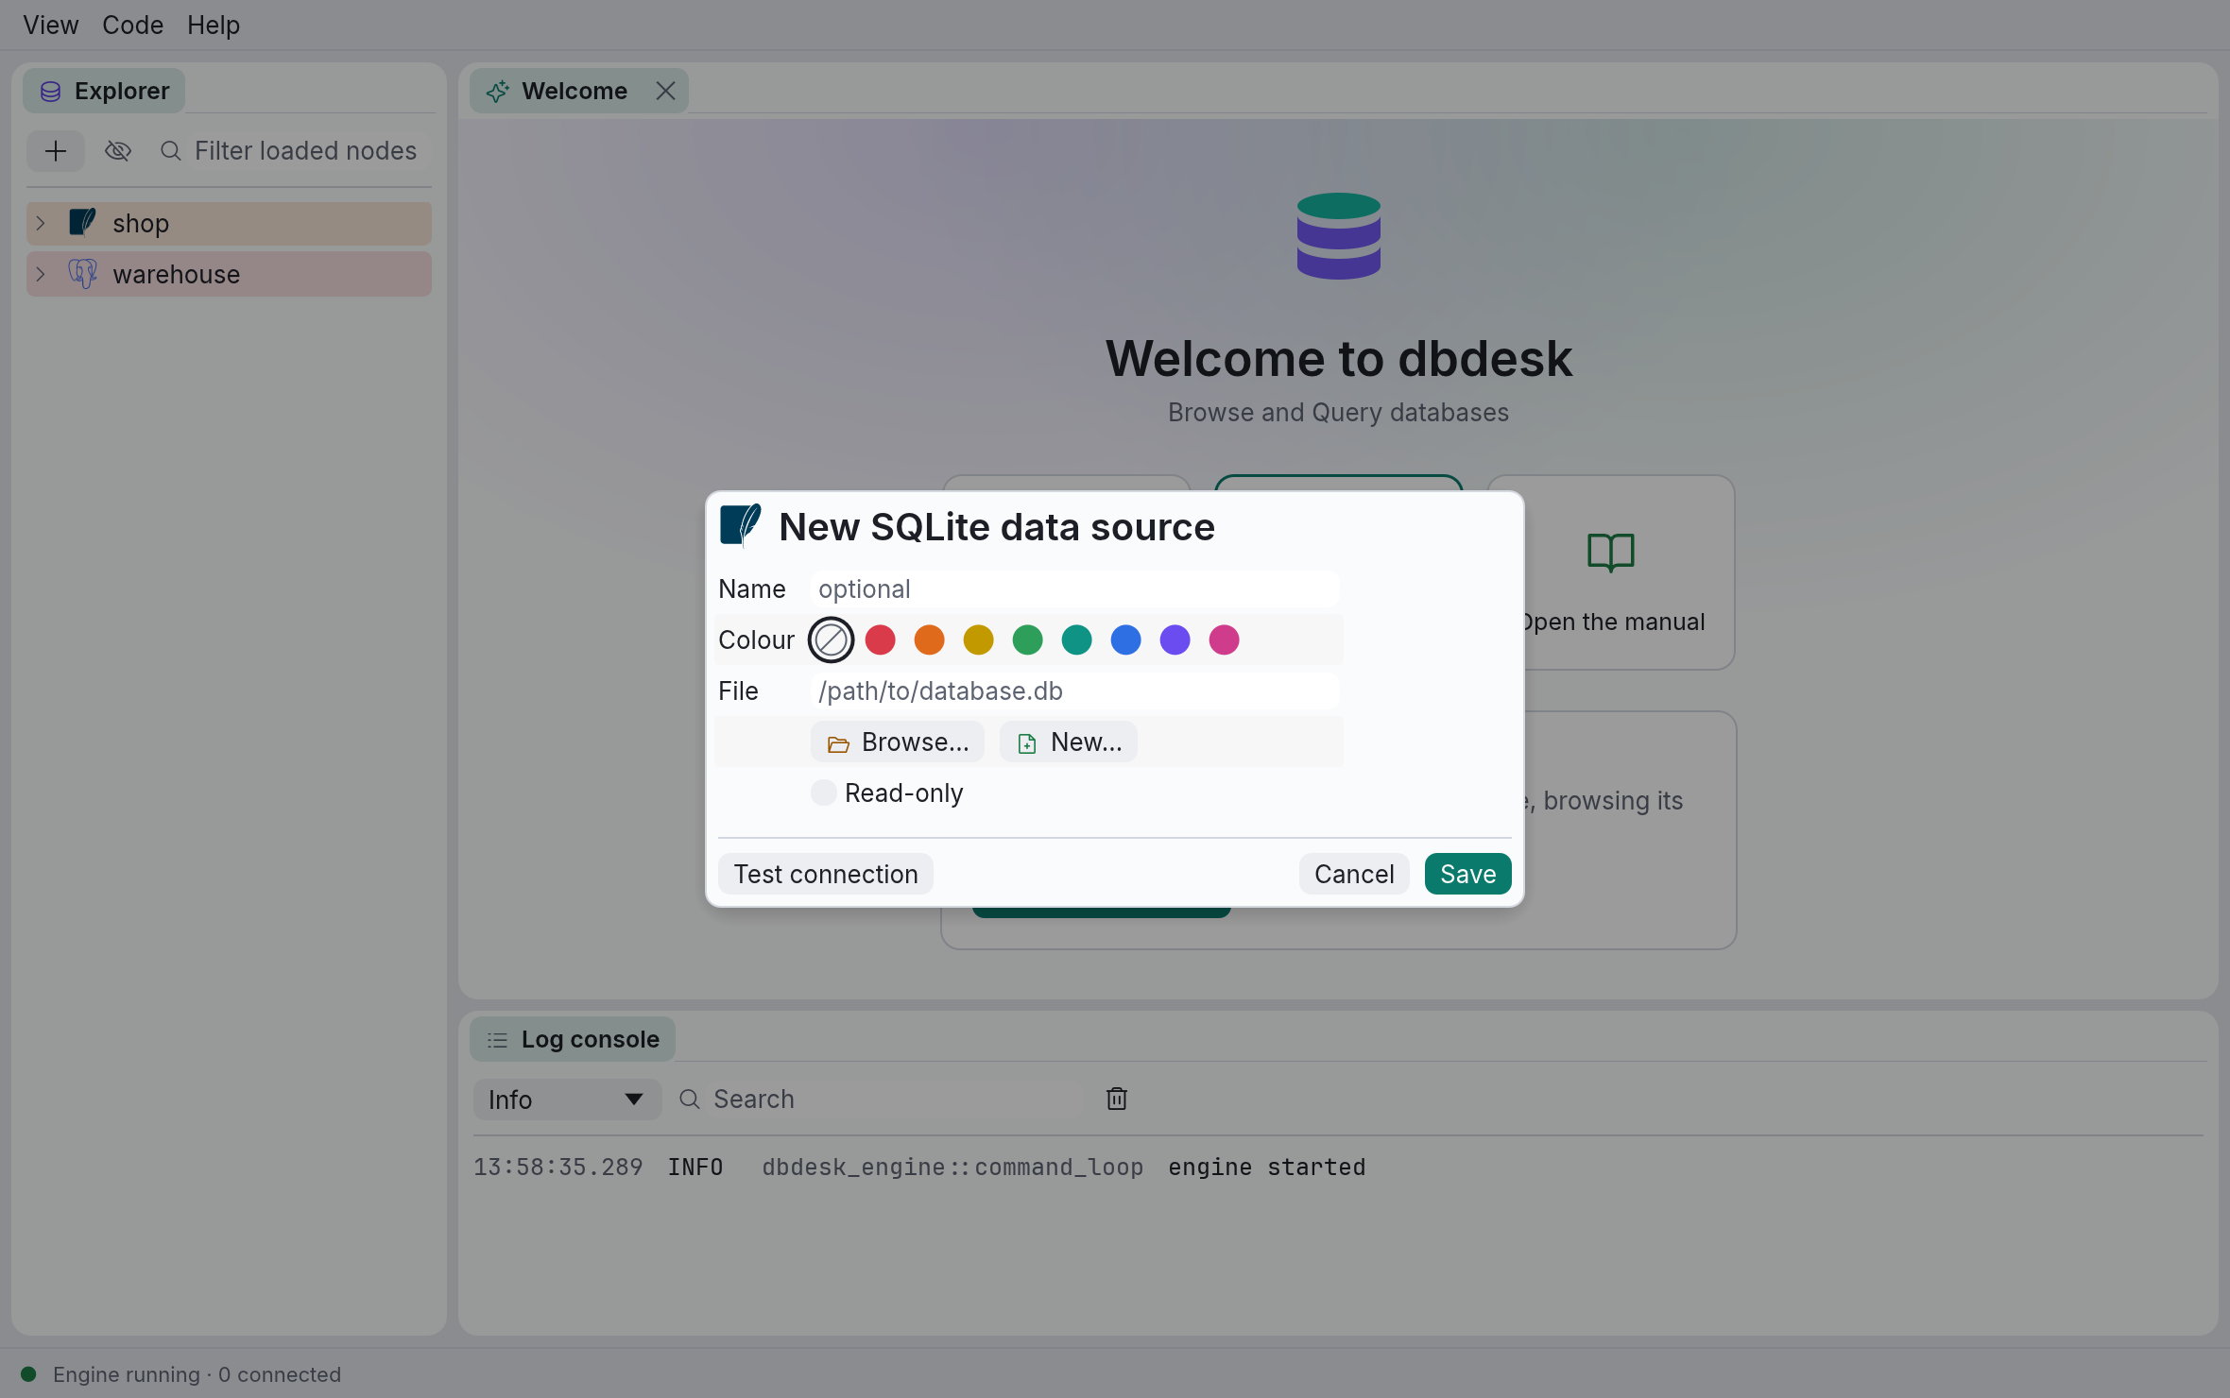
Task: Open the Help menu
Action: point(214,25)
